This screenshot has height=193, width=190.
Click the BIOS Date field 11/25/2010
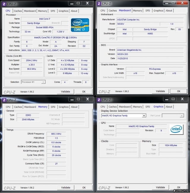point(150,58)
